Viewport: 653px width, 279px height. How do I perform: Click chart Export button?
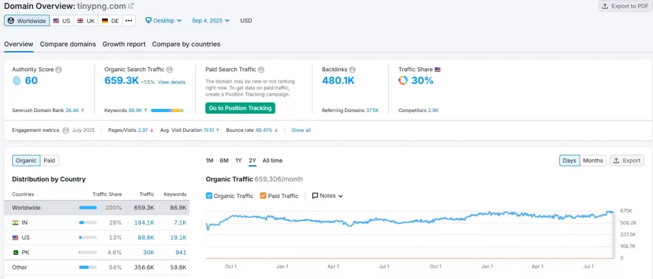pyautogui.click(x=627, y=161)
